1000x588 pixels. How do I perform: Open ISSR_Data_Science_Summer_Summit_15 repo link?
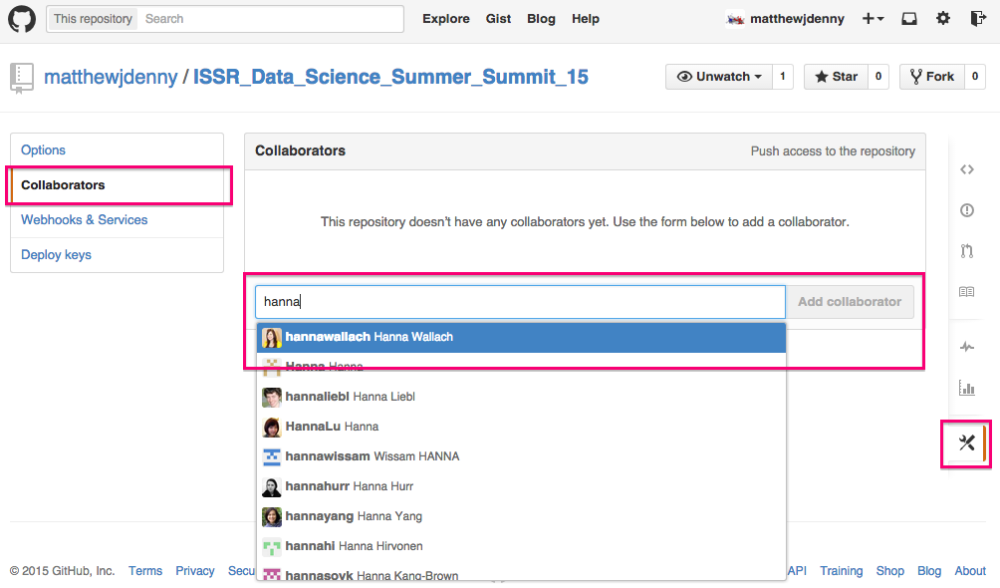(391, 78)
